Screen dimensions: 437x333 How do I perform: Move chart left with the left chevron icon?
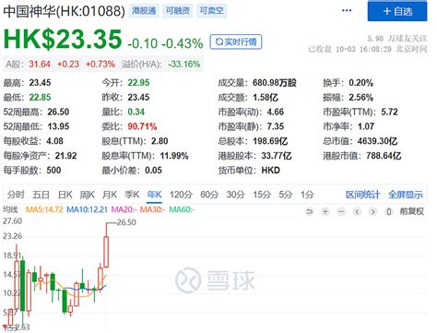357,211
